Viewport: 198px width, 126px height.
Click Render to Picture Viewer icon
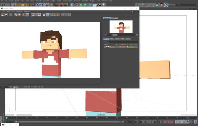tap(62, 5)
